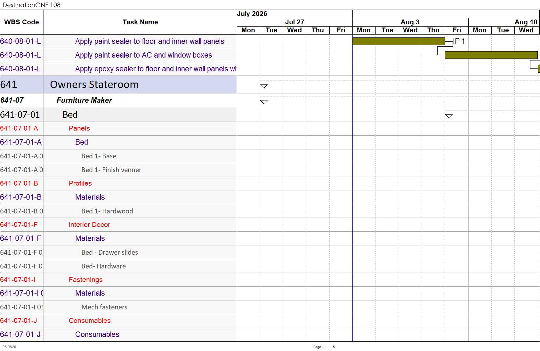Click the Task Name column header

pos(140,22)
